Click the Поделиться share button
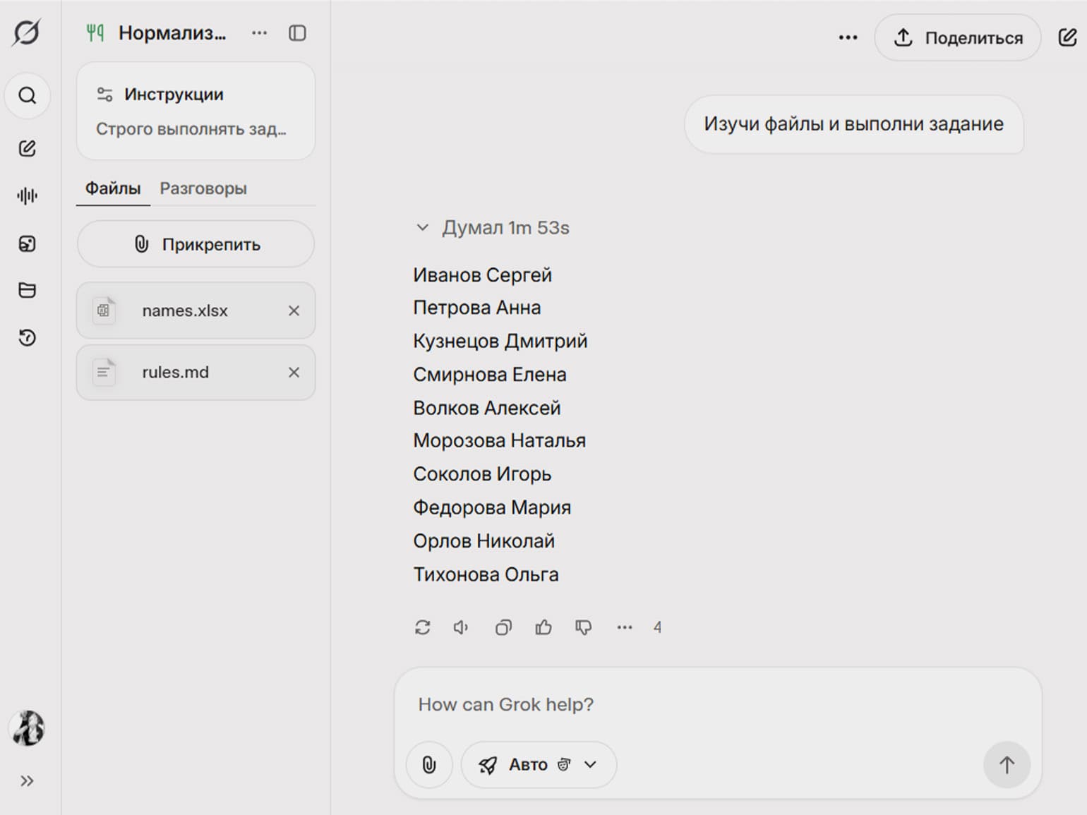 (x=958, y=38)
